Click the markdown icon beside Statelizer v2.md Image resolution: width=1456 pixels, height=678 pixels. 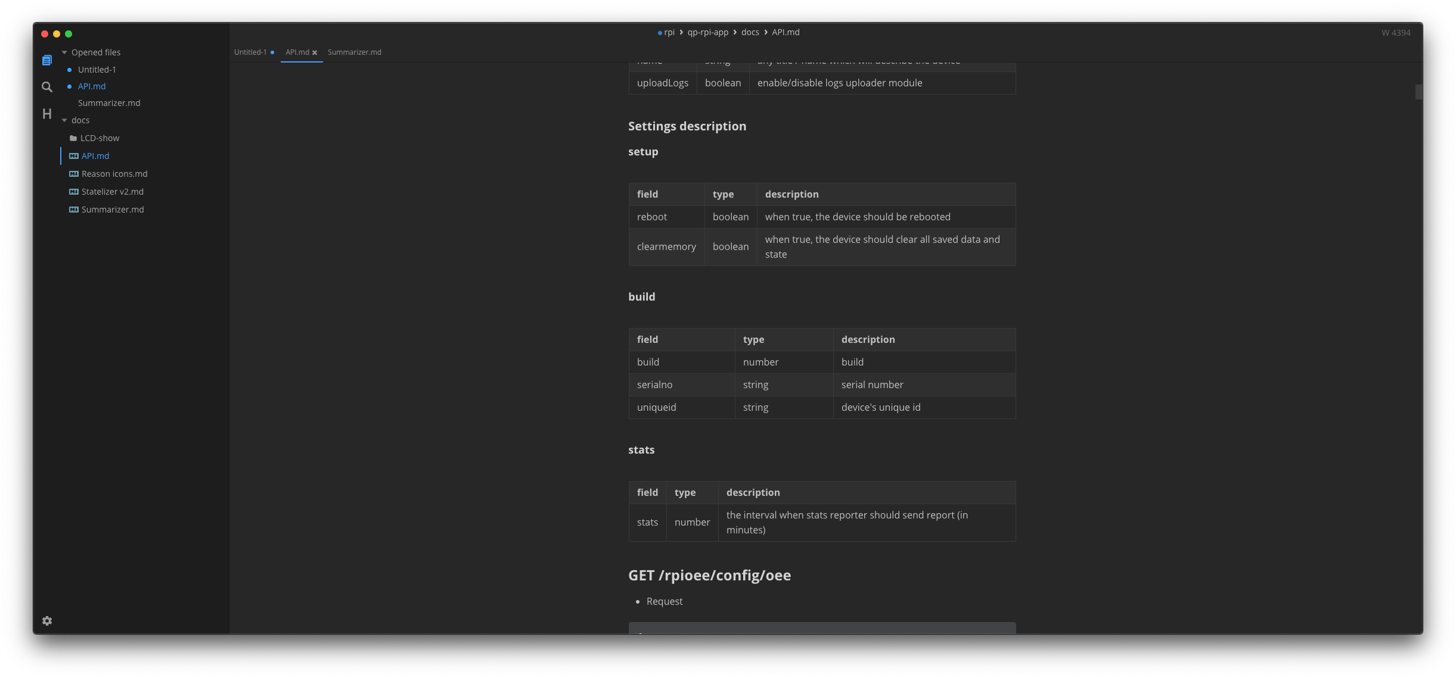point(73,191)
